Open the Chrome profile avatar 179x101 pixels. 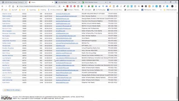click(x=172, y=6)
